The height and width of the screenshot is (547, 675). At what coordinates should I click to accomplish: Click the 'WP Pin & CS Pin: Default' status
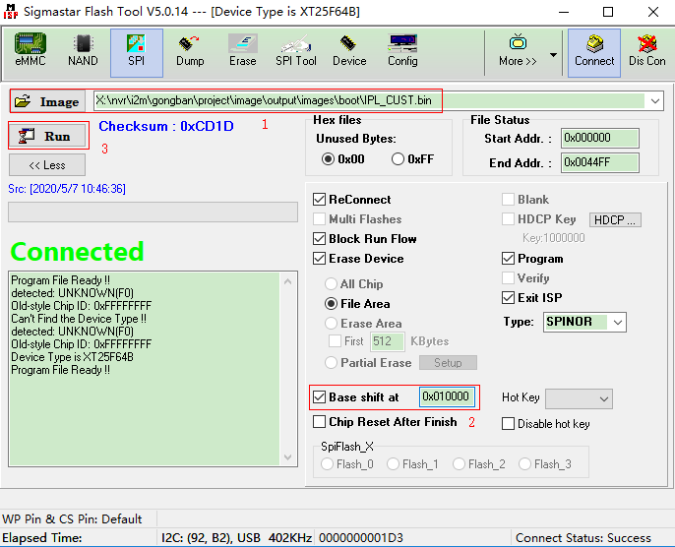(x=72, y=519)
